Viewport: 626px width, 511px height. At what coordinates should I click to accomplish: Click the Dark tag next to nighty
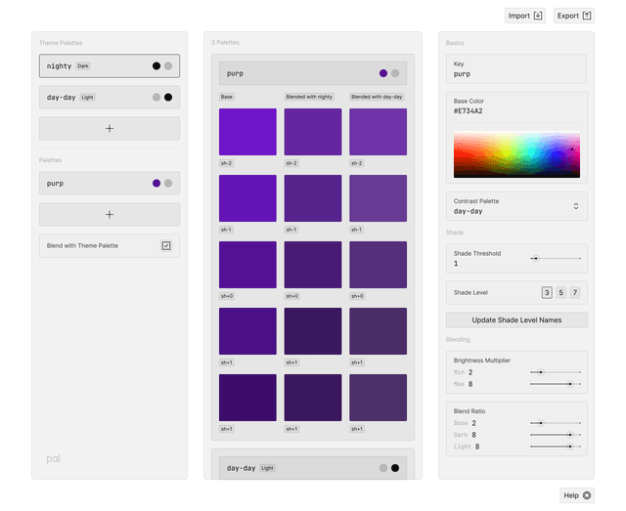point(83,65)
